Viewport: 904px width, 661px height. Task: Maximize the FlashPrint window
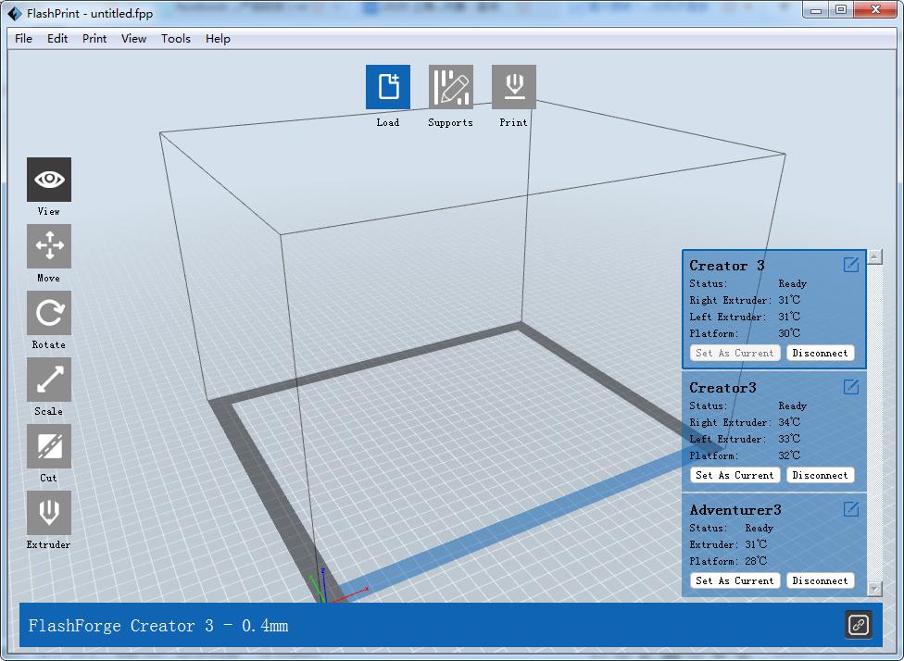tap(841, 10)
